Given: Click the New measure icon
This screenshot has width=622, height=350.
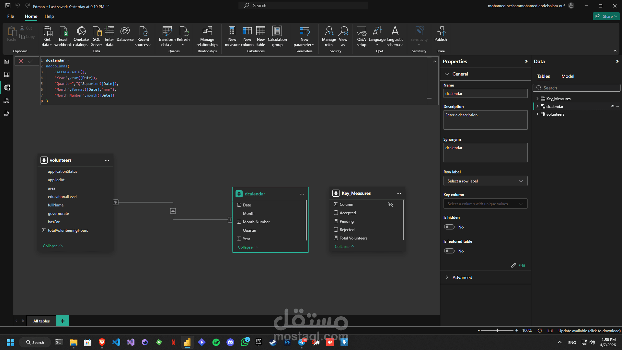Looking at the screenshot, I should click(x=232, y=31).
